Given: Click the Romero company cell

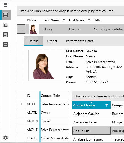Looking at the screenshot, I should coord(117,114).
